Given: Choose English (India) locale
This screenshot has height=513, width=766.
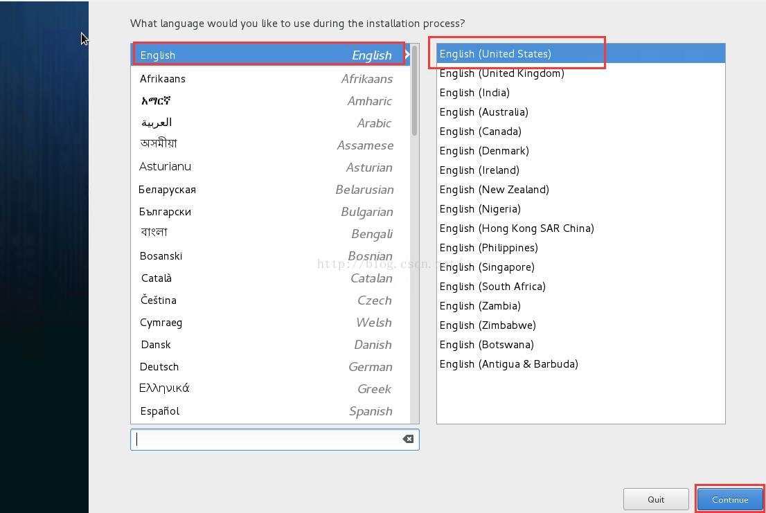Looking at the screenshot, I should (x=581, y=93).
